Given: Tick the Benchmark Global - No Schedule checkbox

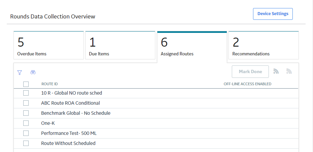Looking at the screenshot, I should click(26, 113).
